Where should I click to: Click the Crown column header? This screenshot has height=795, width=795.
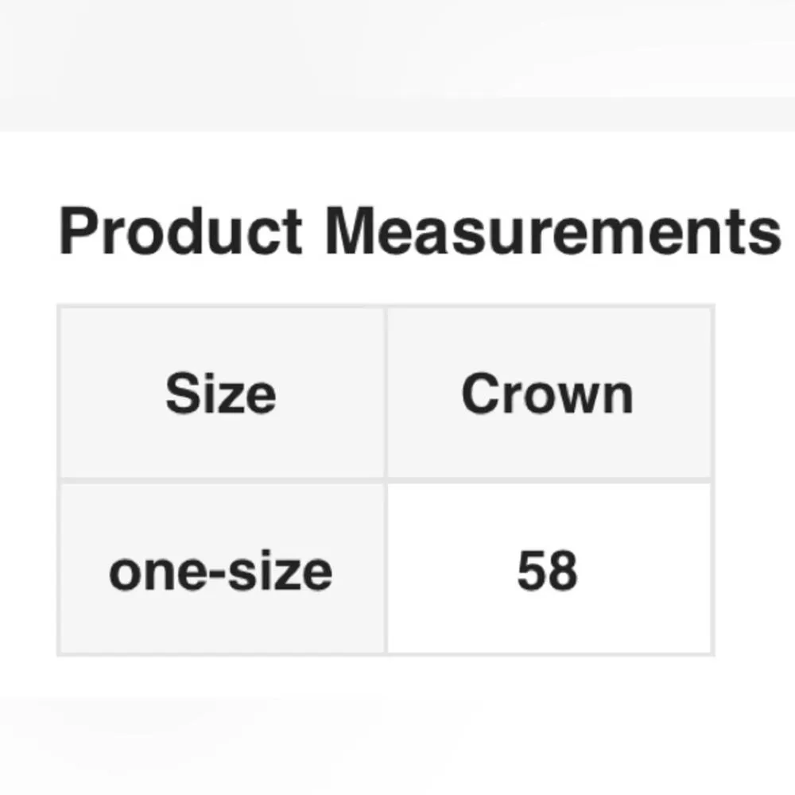(548, 394)
